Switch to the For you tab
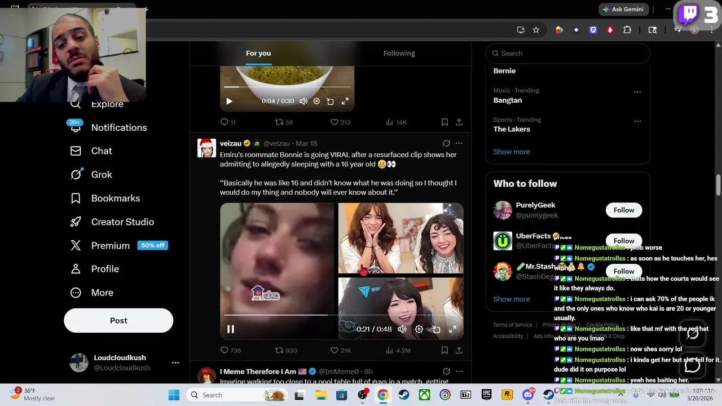The image size is (722, 406). point(258,53)
